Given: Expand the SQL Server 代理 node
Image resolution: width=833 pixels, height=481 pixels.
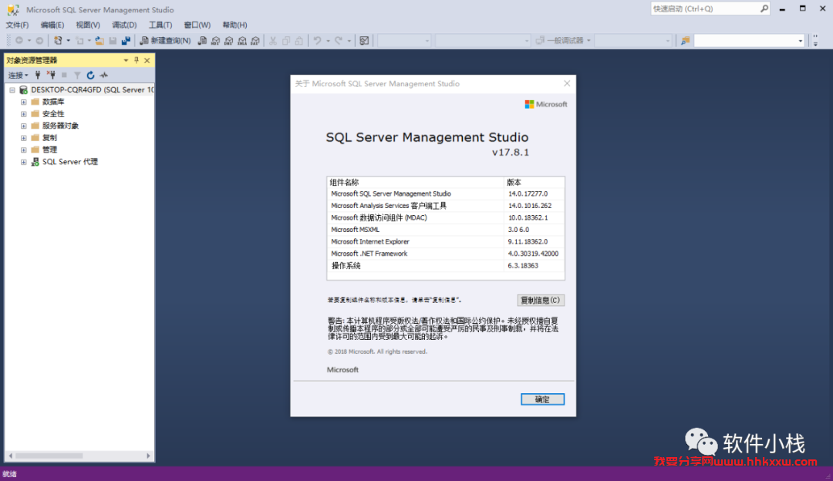Looking at the screenshot, I should click(x=23, y=162).
